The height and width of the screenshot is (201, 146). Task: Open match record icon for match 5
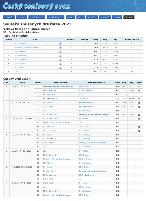(139, 103)
